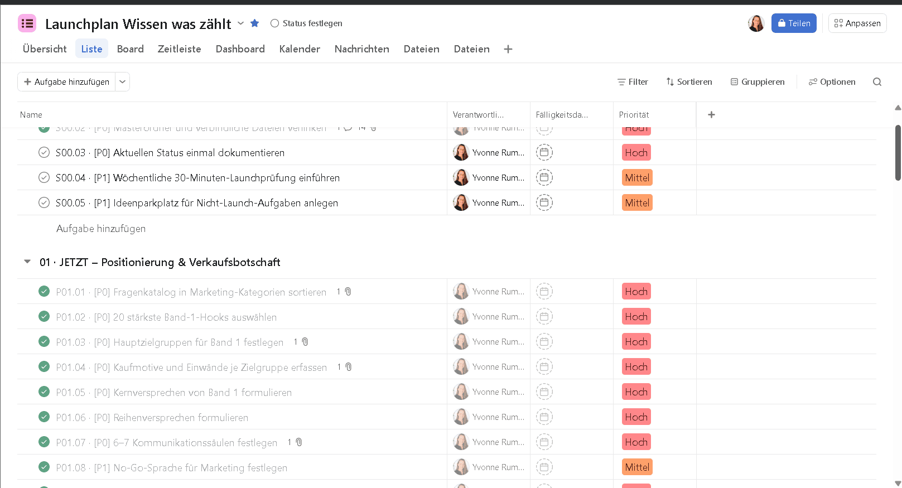Viewport: 902px width, 488px height.
Task: Add a column with the plus icon
Action: point(711,114)
